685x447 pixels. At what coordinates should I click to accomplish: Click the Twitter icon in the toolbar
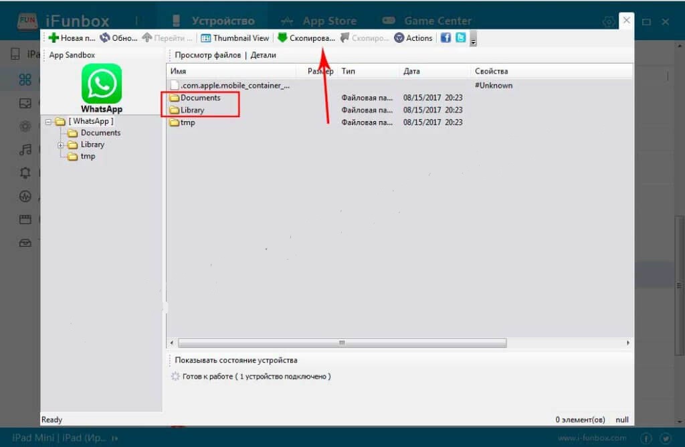pyautogui.click(x=460, y=38)
